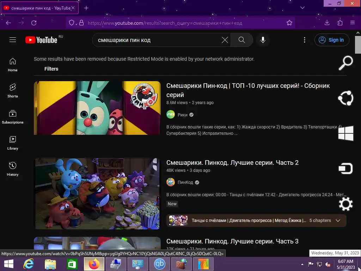
Task: Open the YouTube hamburger guide menu
Action: point(13,40)
